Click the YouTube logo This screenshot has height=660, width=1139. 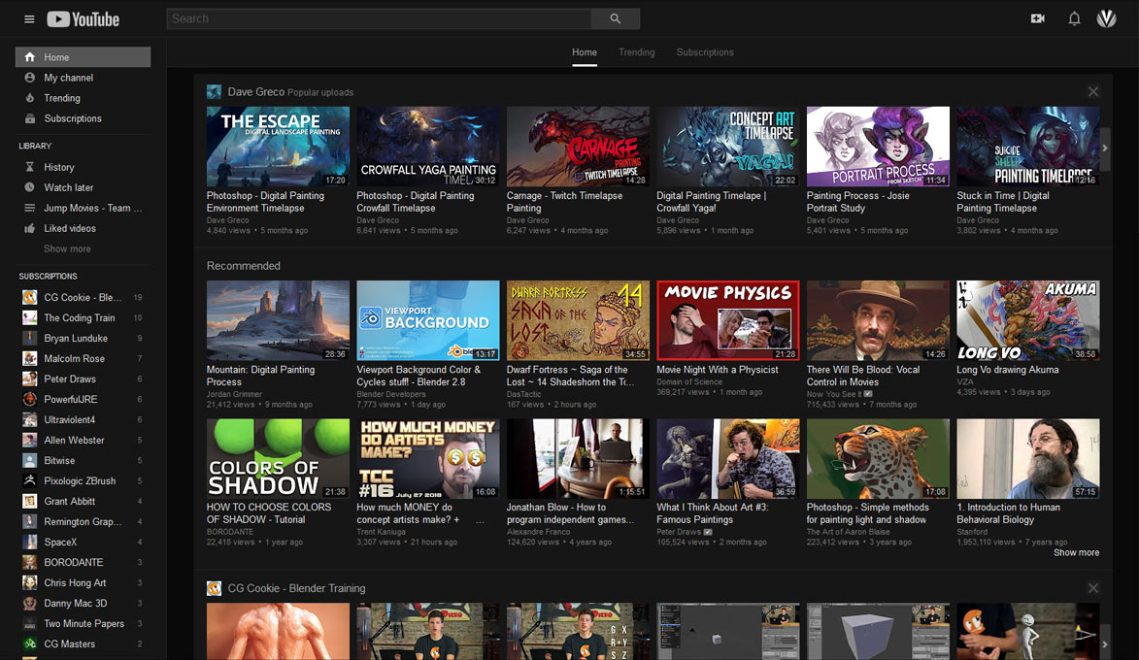(x=83, y=18)
